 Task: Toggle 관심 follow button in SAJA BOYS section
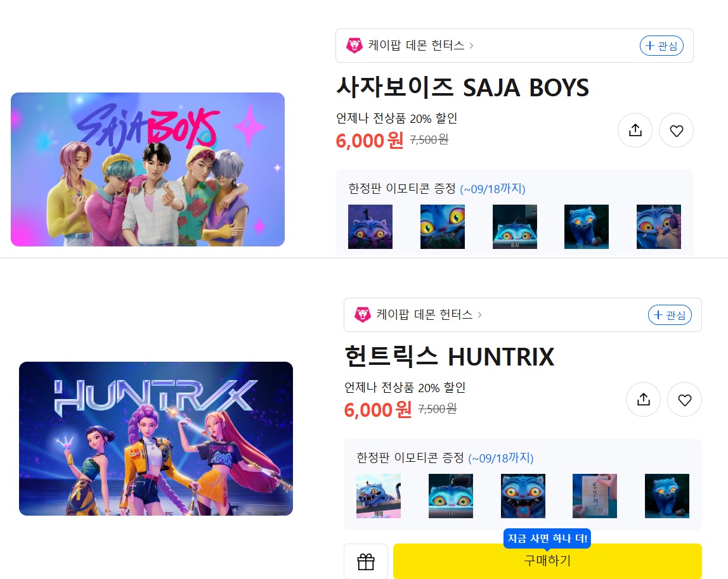pyautogui.click(x=661, y=46)
